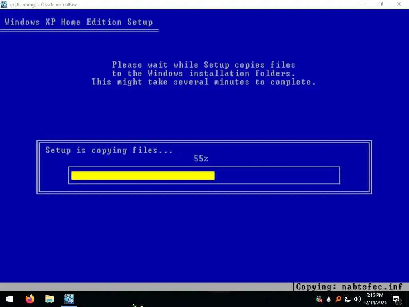Open the orange magnifier tray icon
This screenshot has height=307, width=409.
[x=338, y=299]
